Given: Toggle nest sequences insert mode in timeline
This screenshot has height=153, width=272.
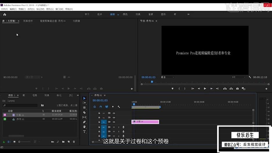Looking at the screenshot, I should [x=95, y=107].
